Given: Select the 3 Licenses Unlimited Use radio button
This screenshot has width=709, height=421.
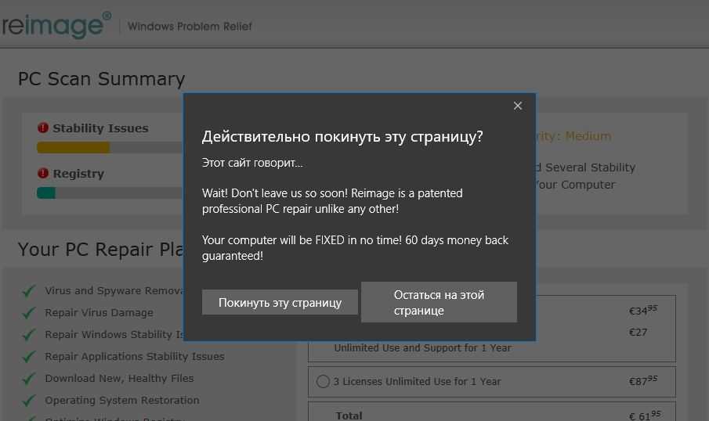Looking at the screenshot, I should pos(323,382).
